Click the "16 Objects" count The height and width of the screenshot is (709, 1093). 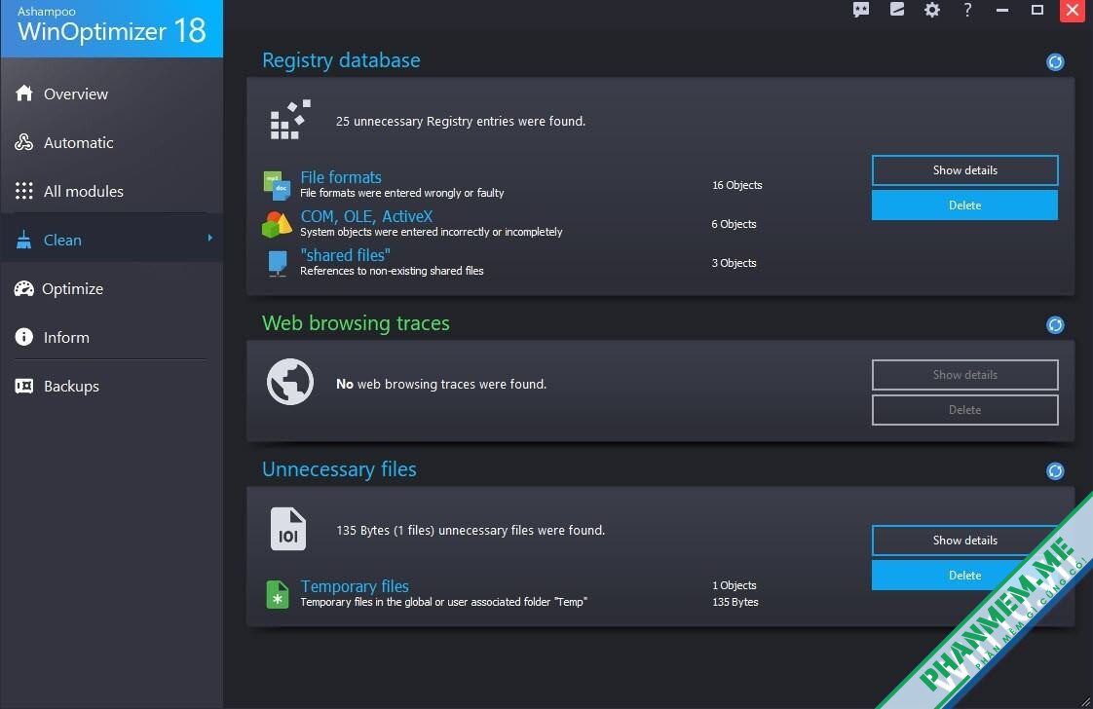click(x=736, y=185)
